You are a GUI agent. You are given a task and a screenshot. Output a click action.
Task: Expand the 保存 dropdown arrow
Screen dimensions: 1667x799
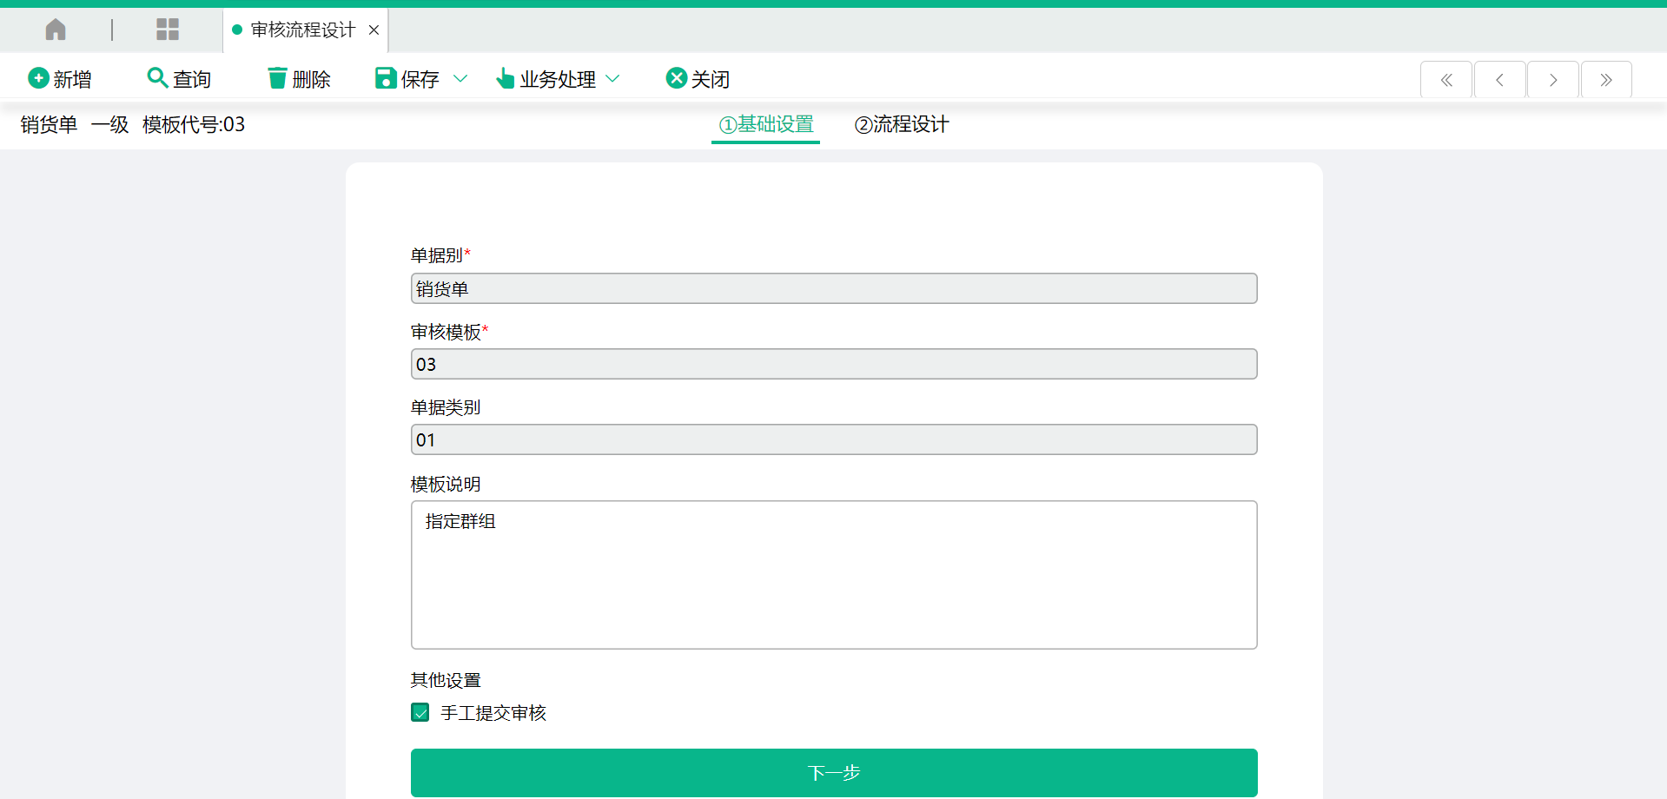[460, 79]
